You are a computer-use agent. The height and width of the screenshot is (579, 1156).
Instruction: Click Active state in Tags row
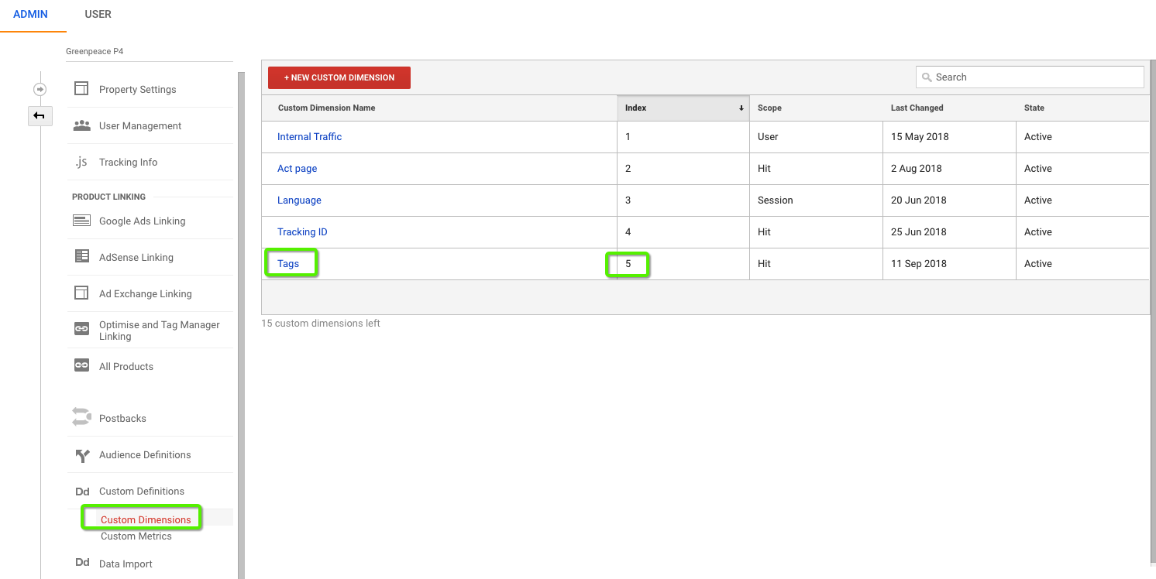[x=1038, y=263]
